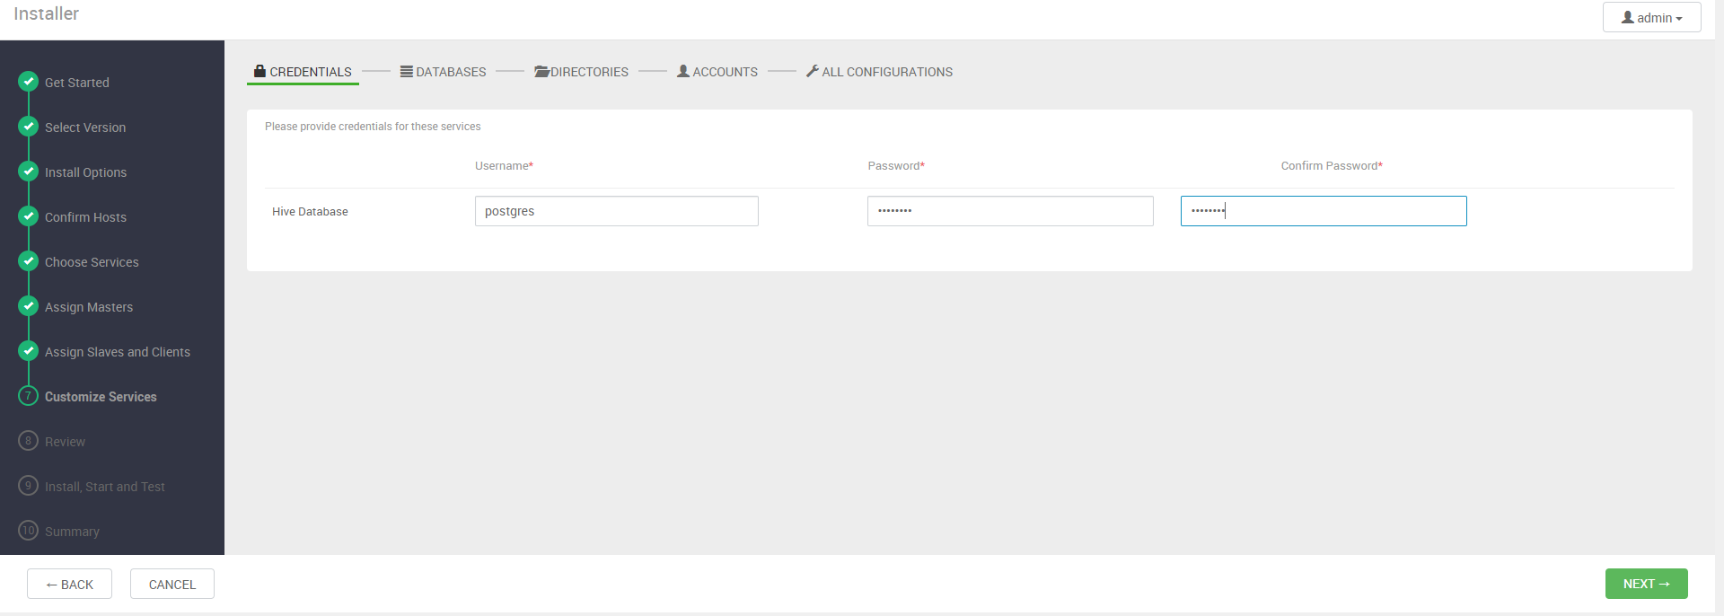Click the Select Version checkmark icon
Image resolution: width=1724 pixels, height=616 pixels.
pyautogui.click(x=28, y=127)
